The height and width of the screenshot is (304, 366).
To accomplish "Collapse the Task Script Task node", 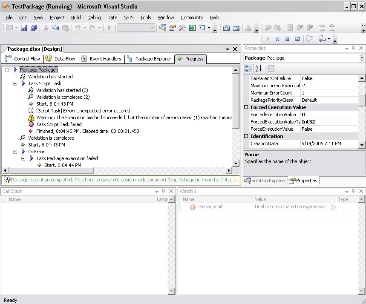I will pos(15,83).
